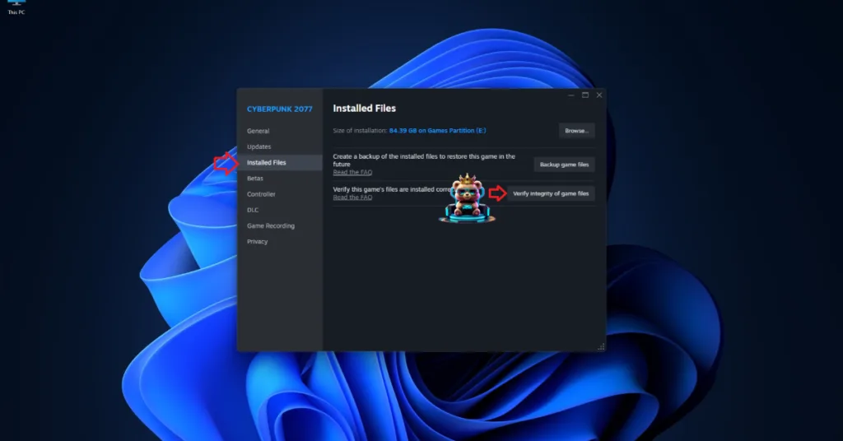Select Updates in the sidebar
843x441 pixels.
[280, 146]
